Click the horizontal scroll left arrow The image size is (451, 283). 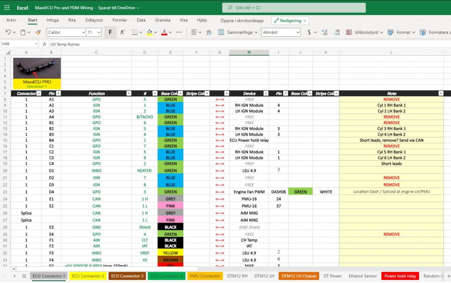[14, 268]
